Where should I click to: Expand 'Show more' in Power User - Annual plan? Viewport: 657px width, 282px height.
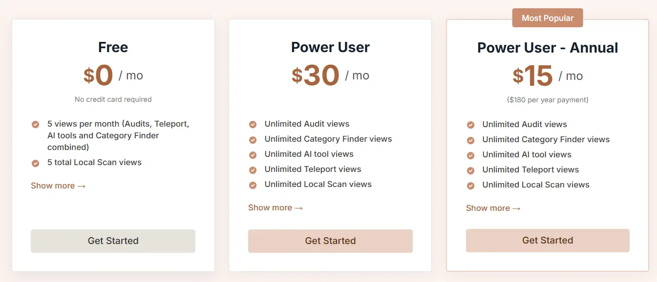pos(493,208)
